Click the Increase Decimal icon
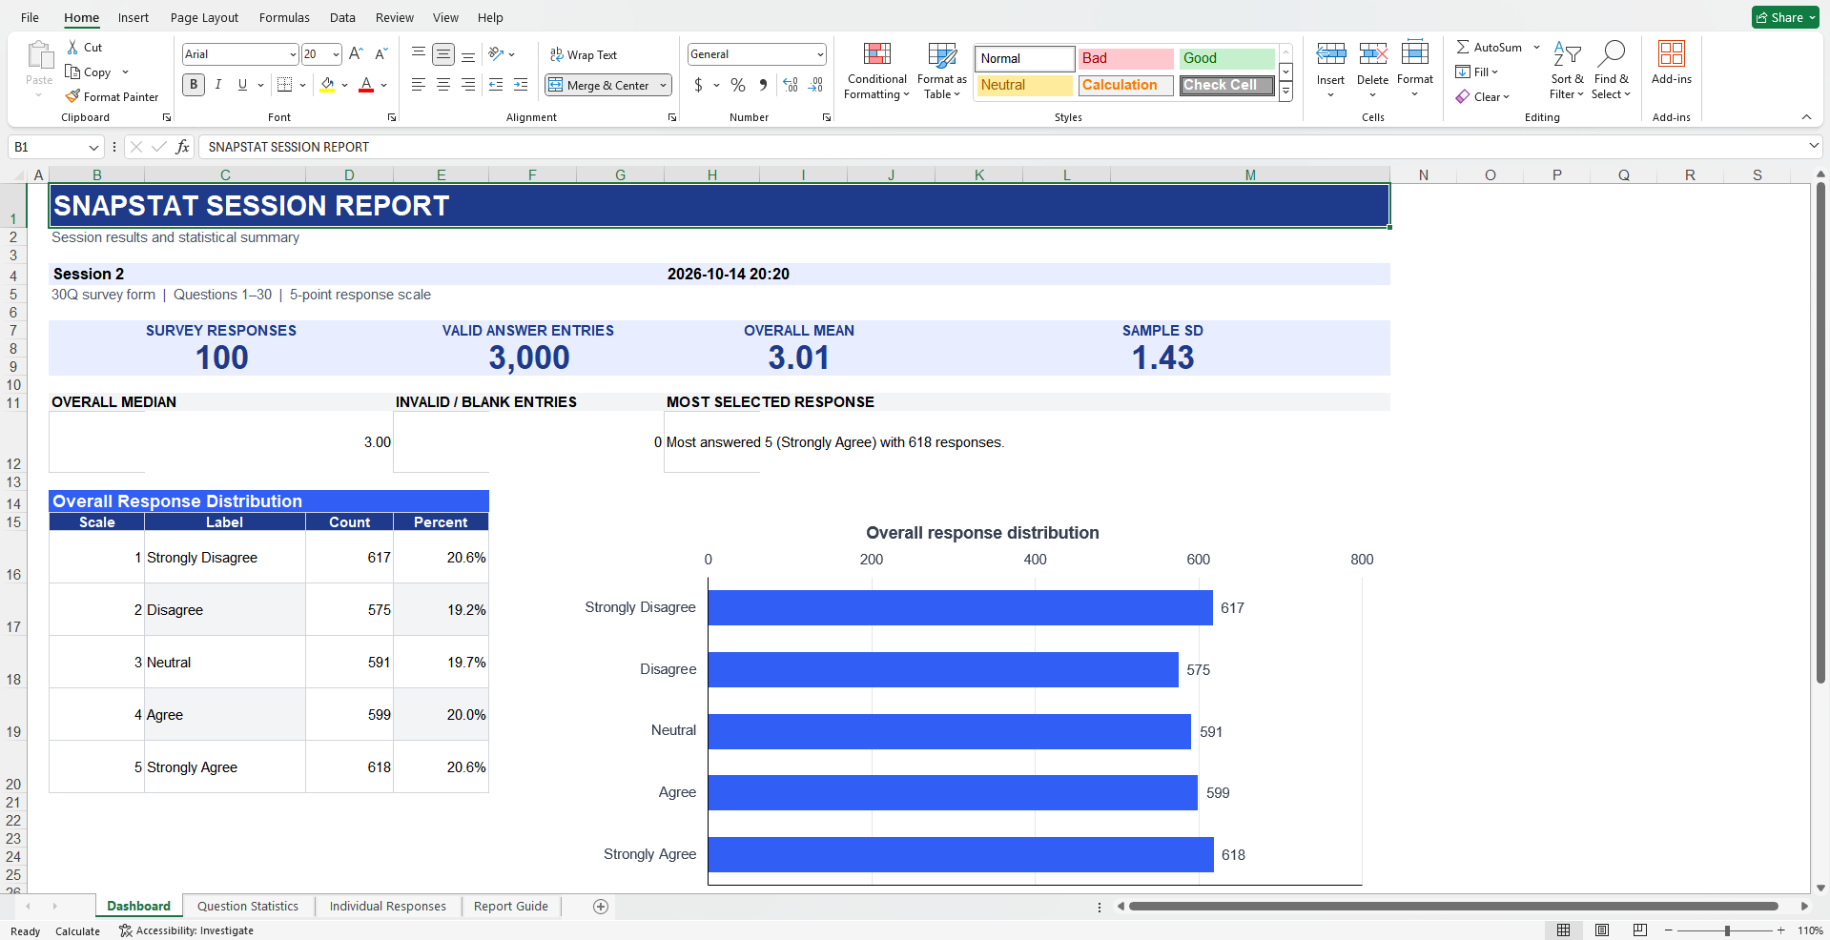 pyautogui.click(x=791, y=85)
